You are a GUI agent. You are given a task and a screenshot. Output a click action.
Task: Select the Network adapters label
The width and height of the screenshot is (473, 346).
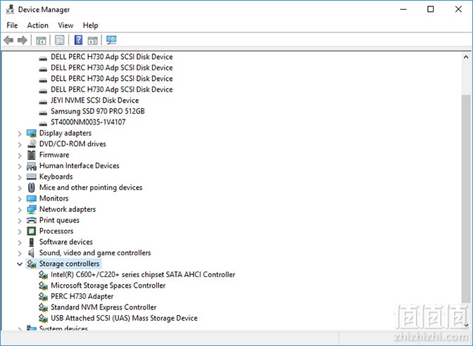68,210
